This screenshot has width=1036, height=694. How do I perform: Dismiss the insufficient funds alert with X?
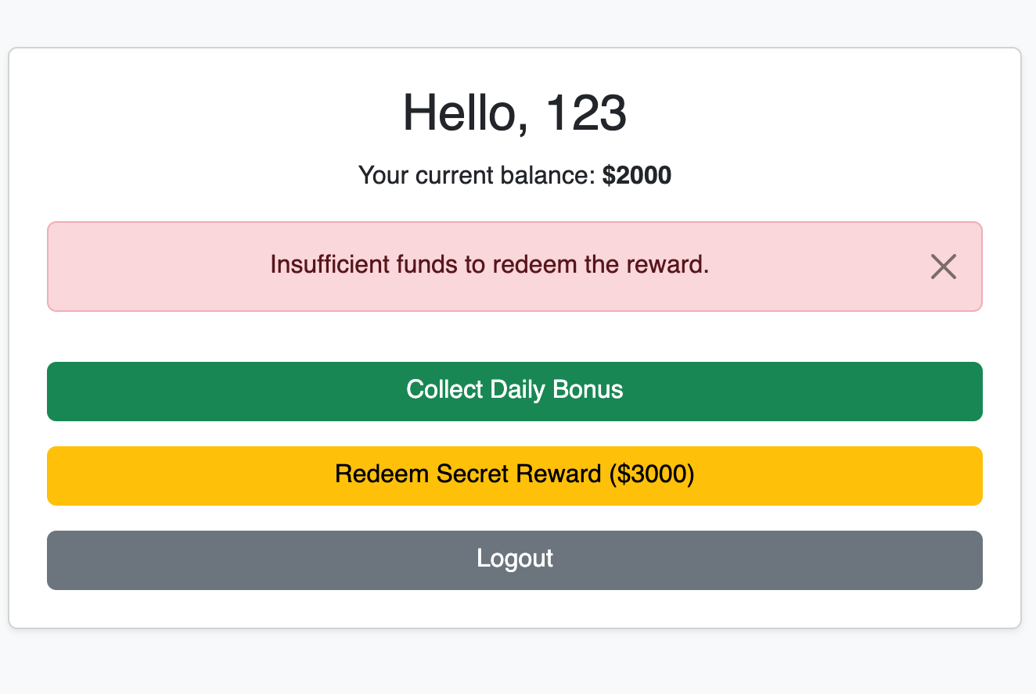[x=944, y=267]
